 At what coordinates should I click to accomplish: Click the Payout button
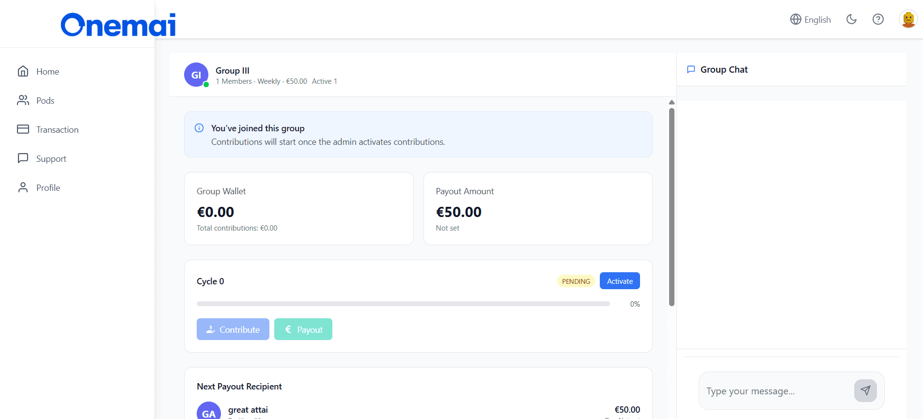tap(303, 329)
